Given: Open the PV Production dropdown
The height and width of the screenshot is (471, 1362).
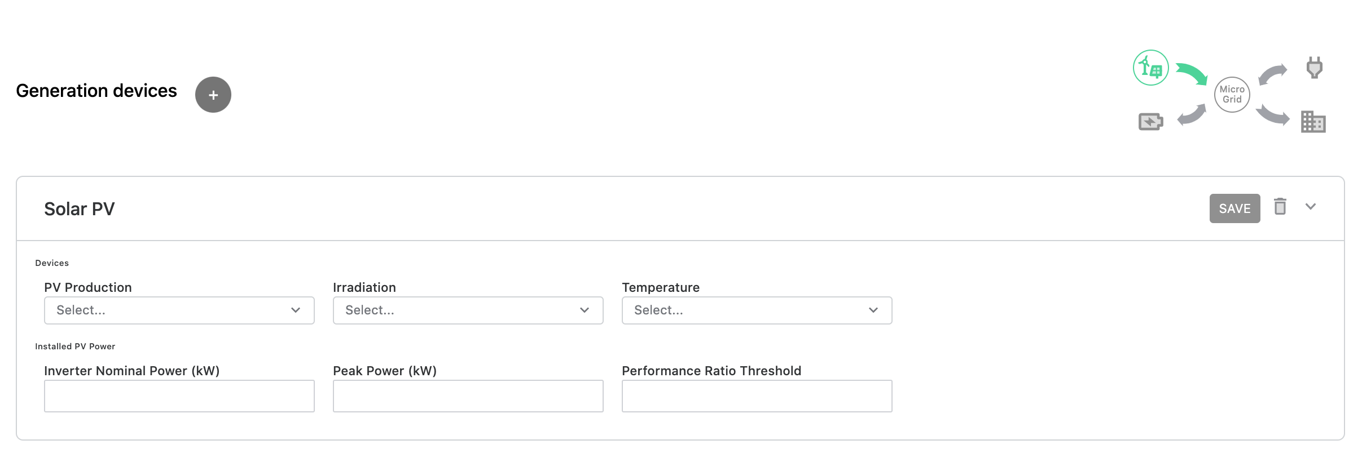Looking at the screenshot, I should pos(179,310).
